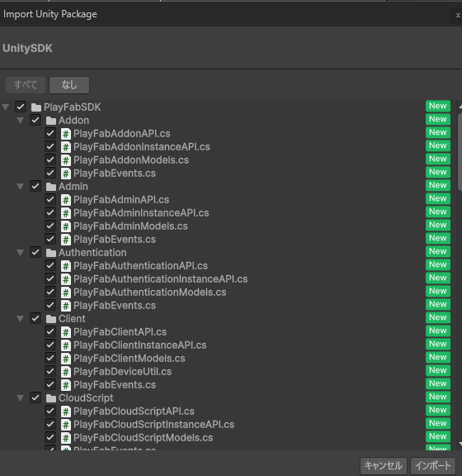
Task: Click the Admin folder icon
Action: click(51, 187)
